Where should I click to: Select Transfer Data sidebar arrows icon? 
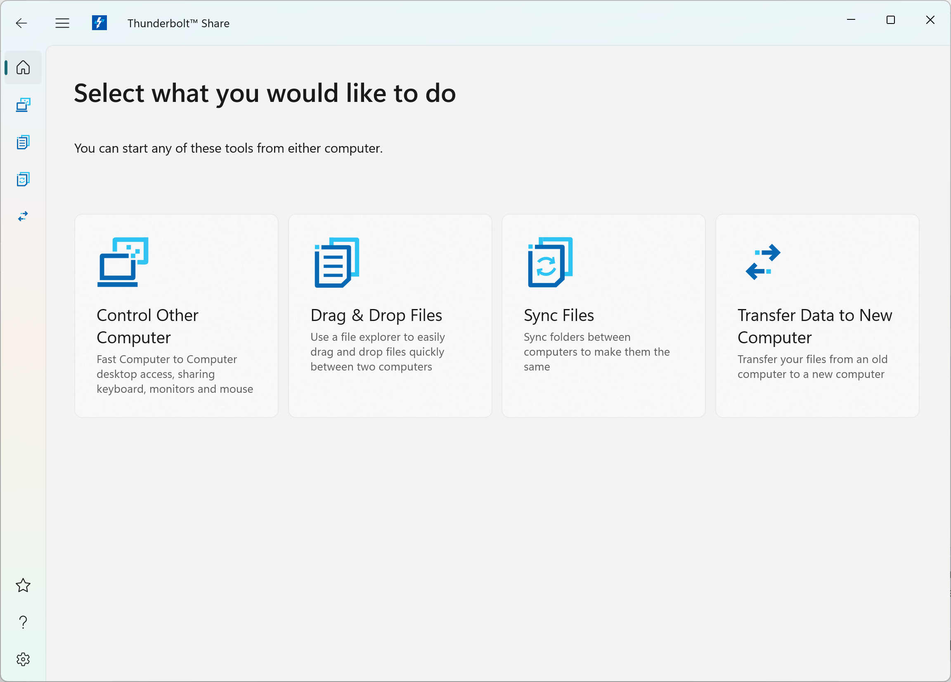tap(23, 216)
